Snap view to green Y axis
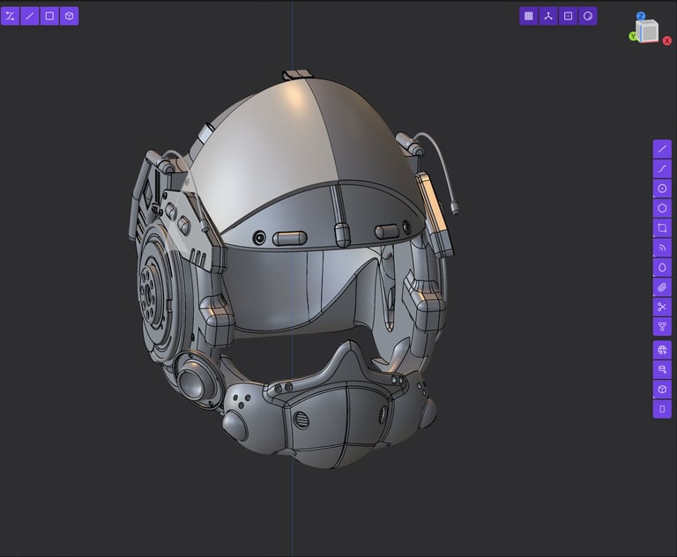Screen dimensions: 677x557 [x=633, y=37]
